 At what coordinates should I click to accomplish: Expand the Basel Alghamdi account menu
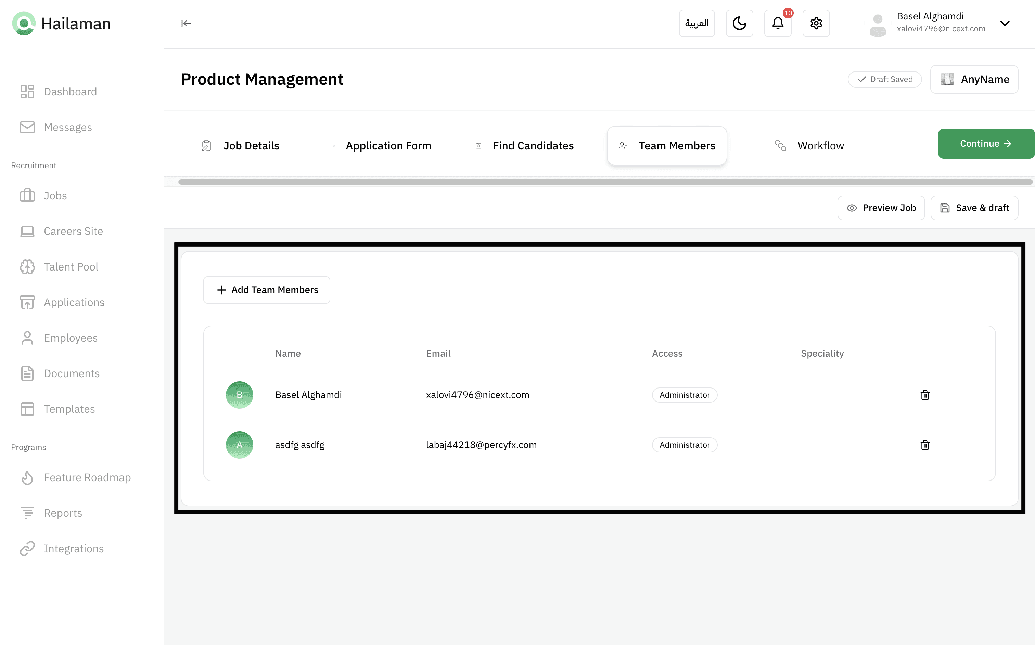coord(1005,24)
